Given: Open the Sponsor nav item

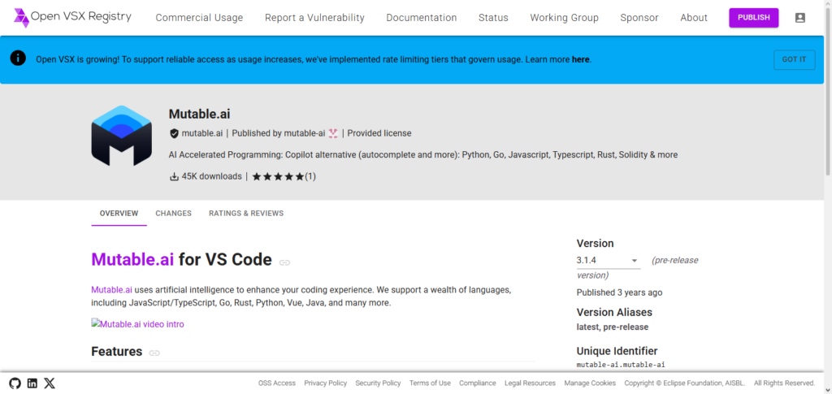Looking at the screenshot, I should 639,18.
